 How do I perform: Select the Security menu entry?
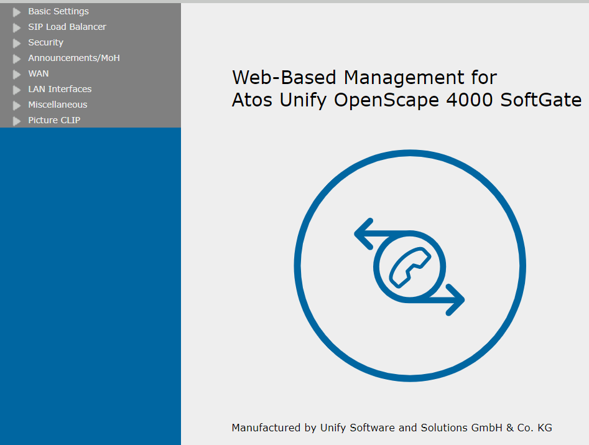(x=46, y=42)
